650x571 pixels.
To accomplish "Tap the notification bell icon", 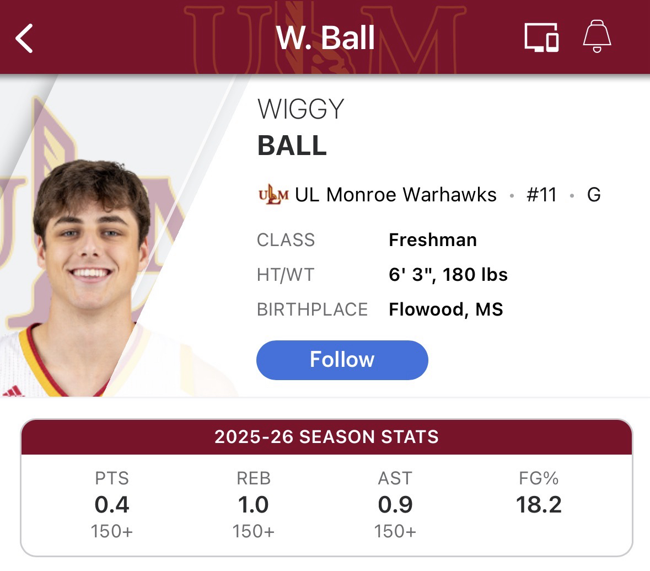I will click(597, 38).
